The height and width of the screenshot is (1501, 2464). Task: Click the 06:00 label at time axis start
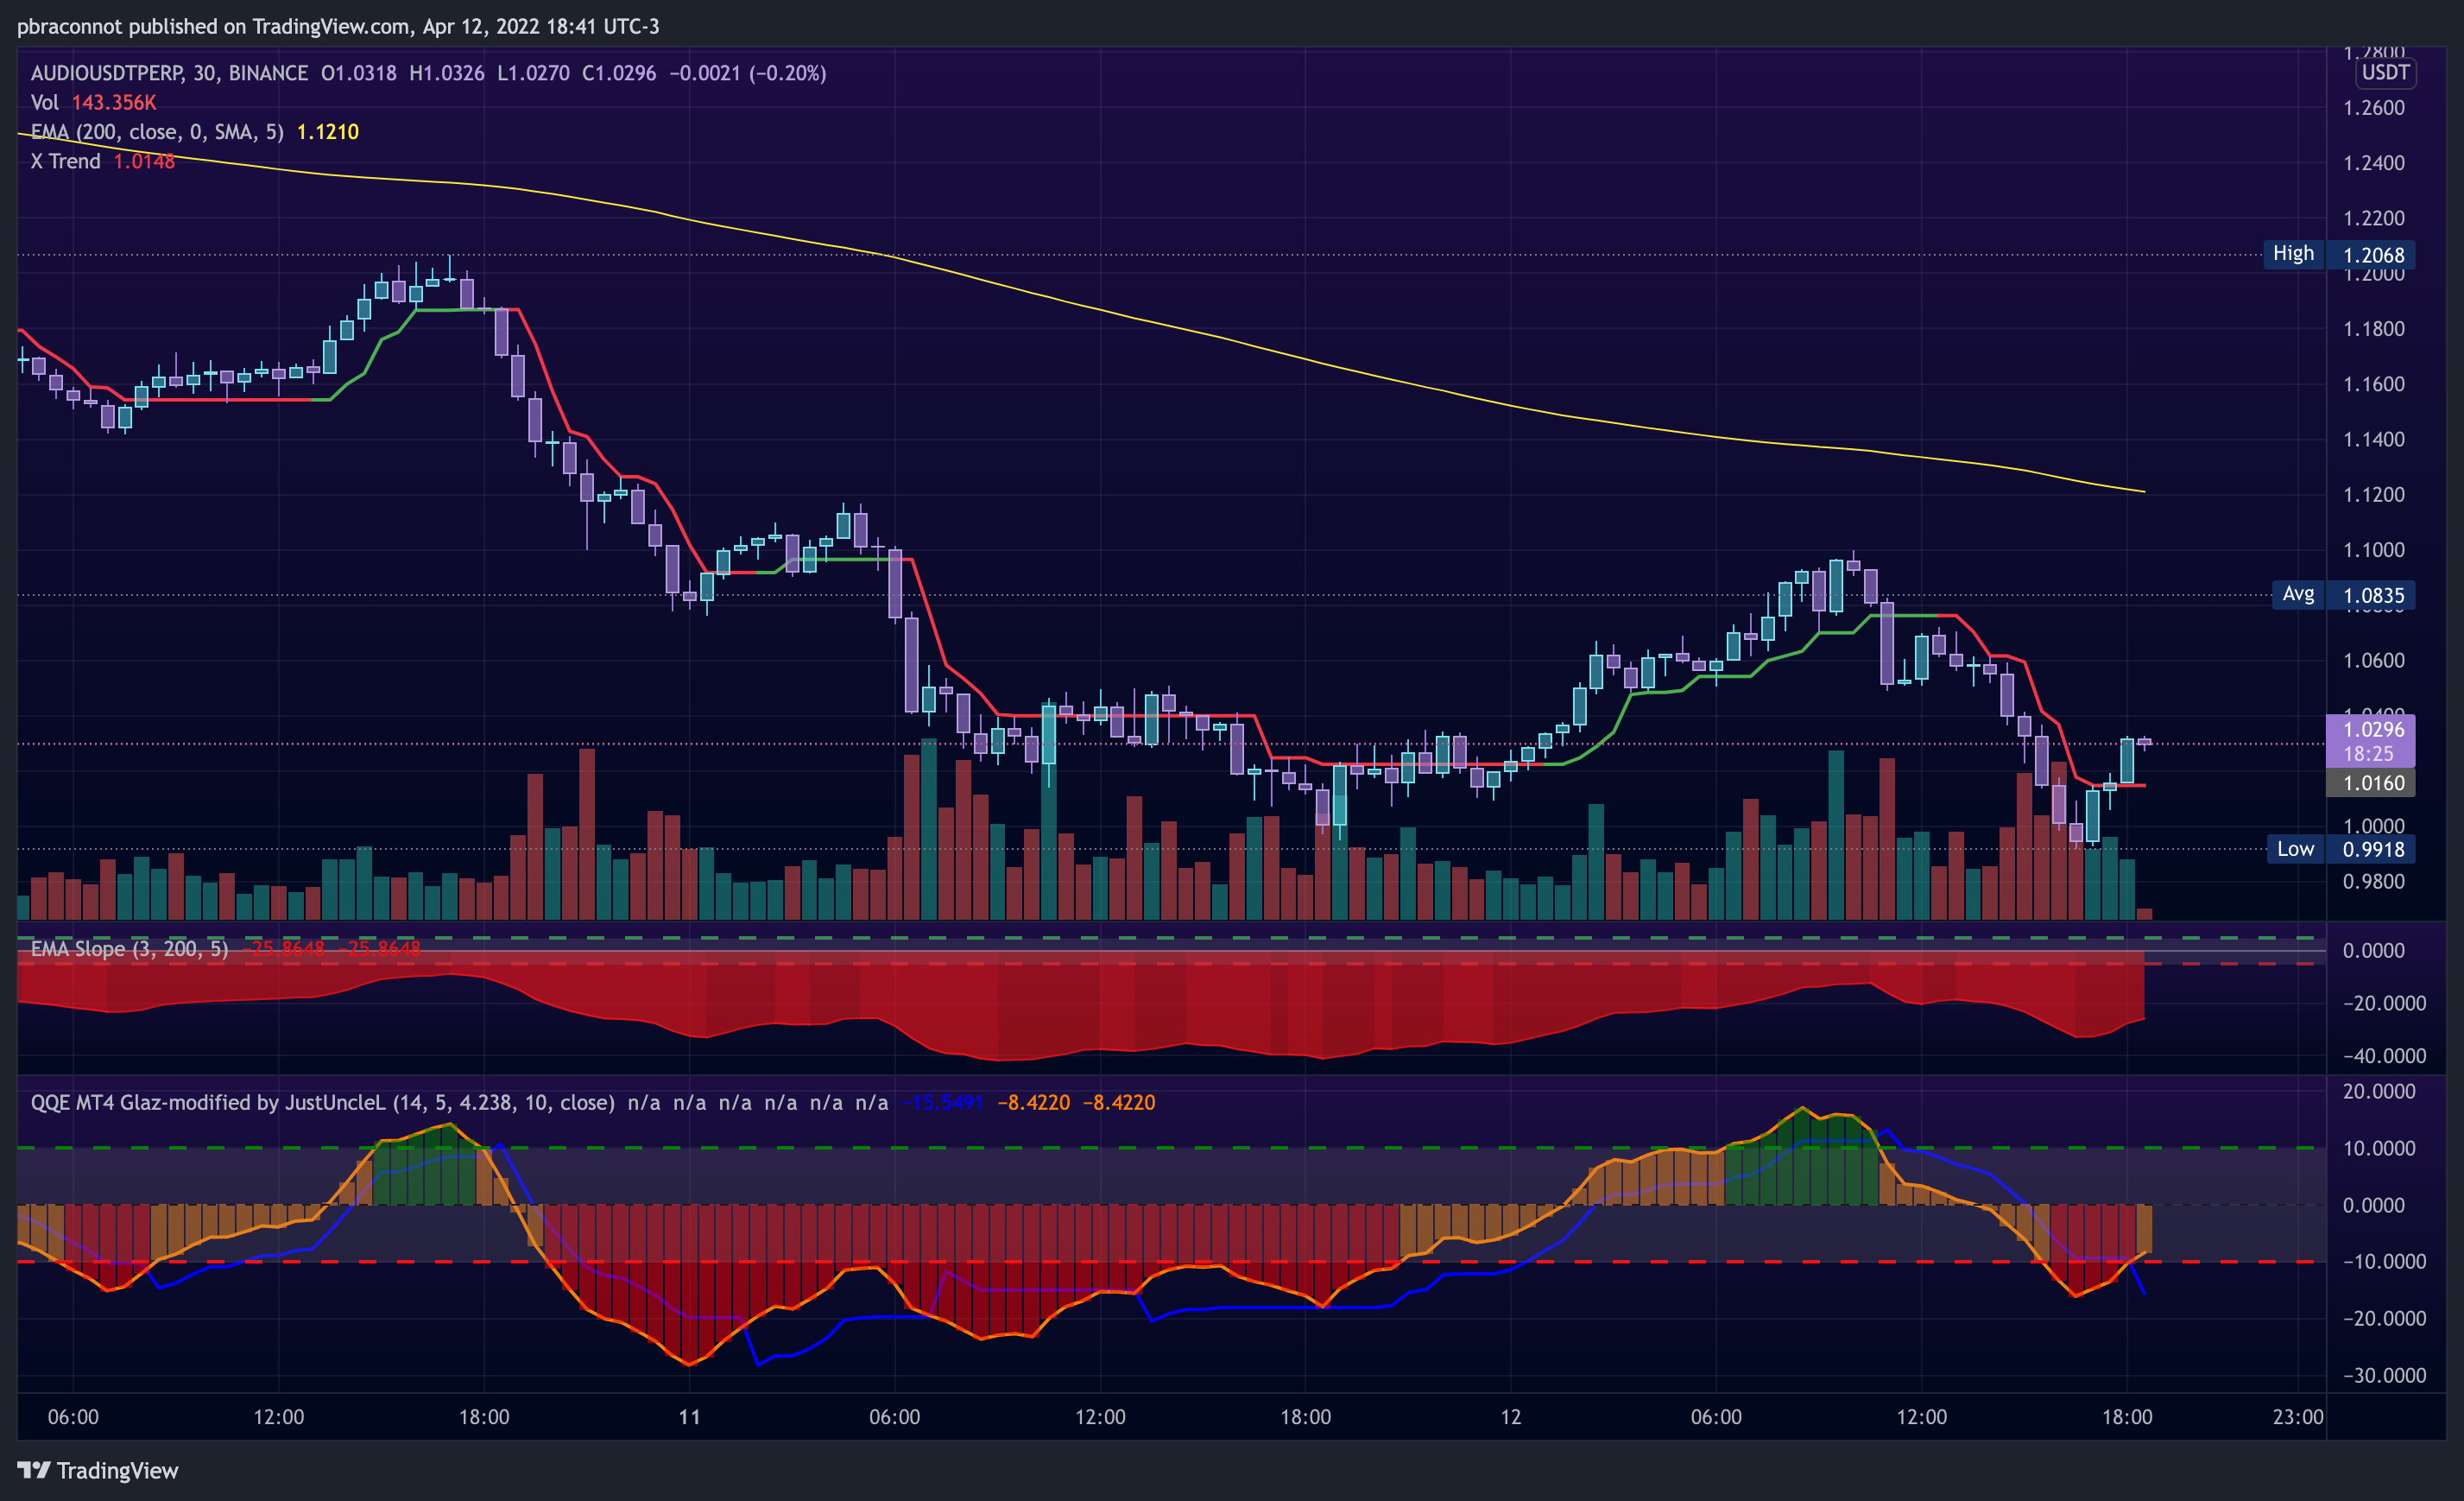73,1417
